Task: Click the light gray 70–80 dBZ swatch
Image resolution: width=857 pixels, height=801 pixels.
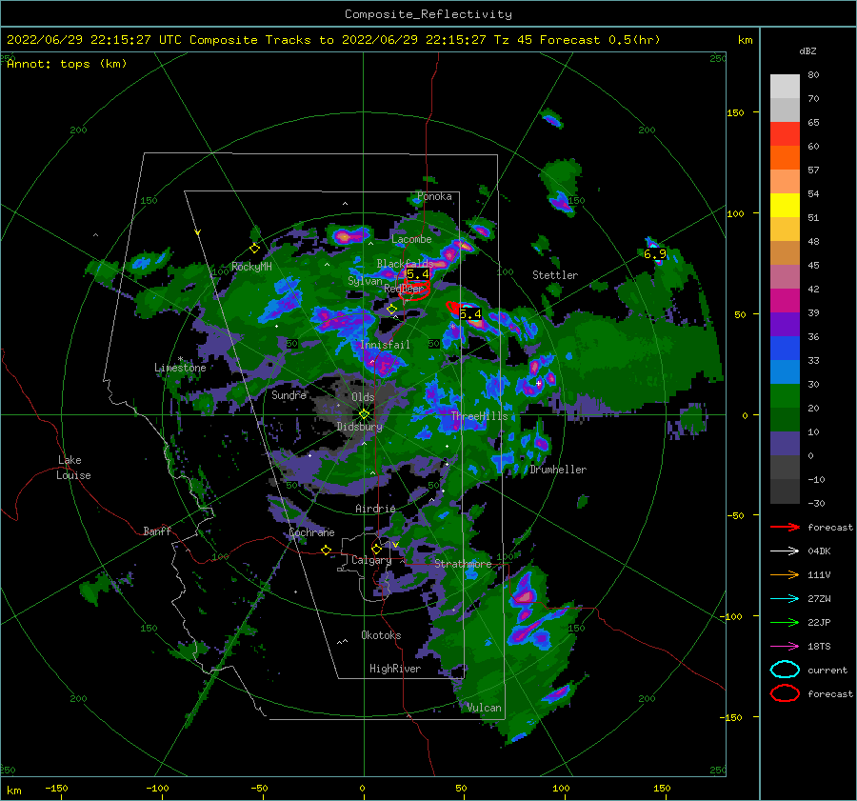Action: [785, 87]
